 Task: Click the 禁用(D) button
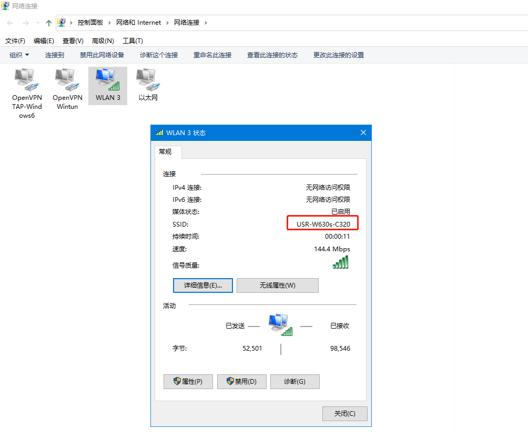pyautogui.click(x=241, y=382)
